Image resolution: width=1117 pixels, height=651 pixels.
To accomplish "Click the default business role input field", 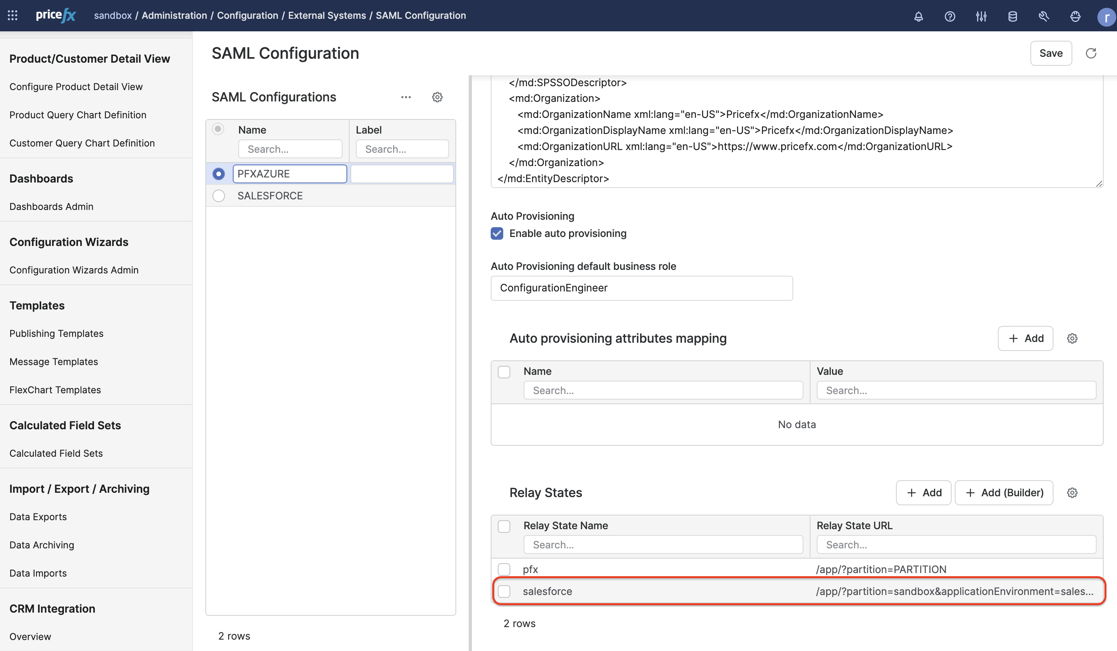I will (641, 288).
